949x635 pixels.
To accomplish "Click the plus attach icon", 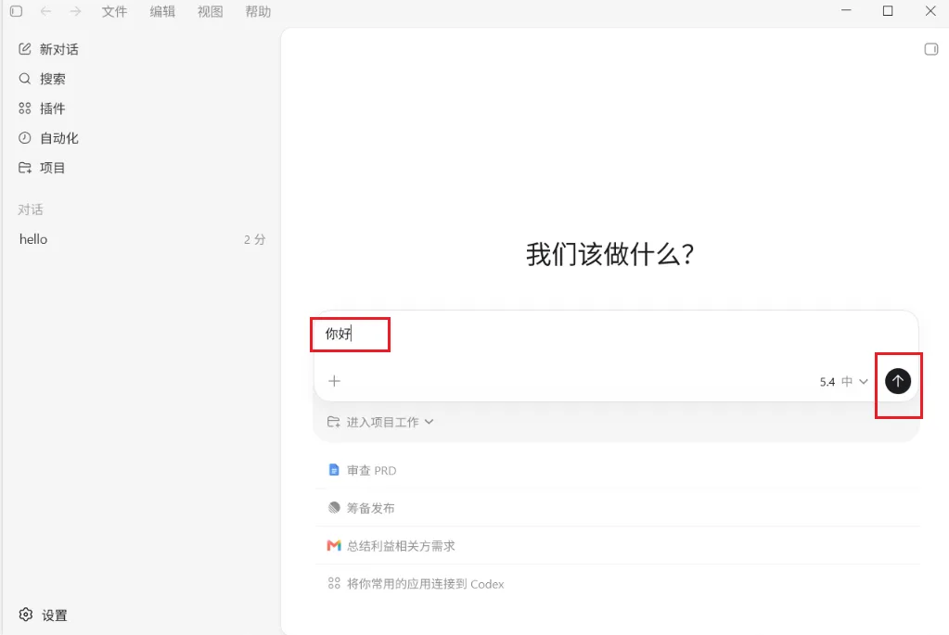I will pyautogui.click(x=334, y=381).
